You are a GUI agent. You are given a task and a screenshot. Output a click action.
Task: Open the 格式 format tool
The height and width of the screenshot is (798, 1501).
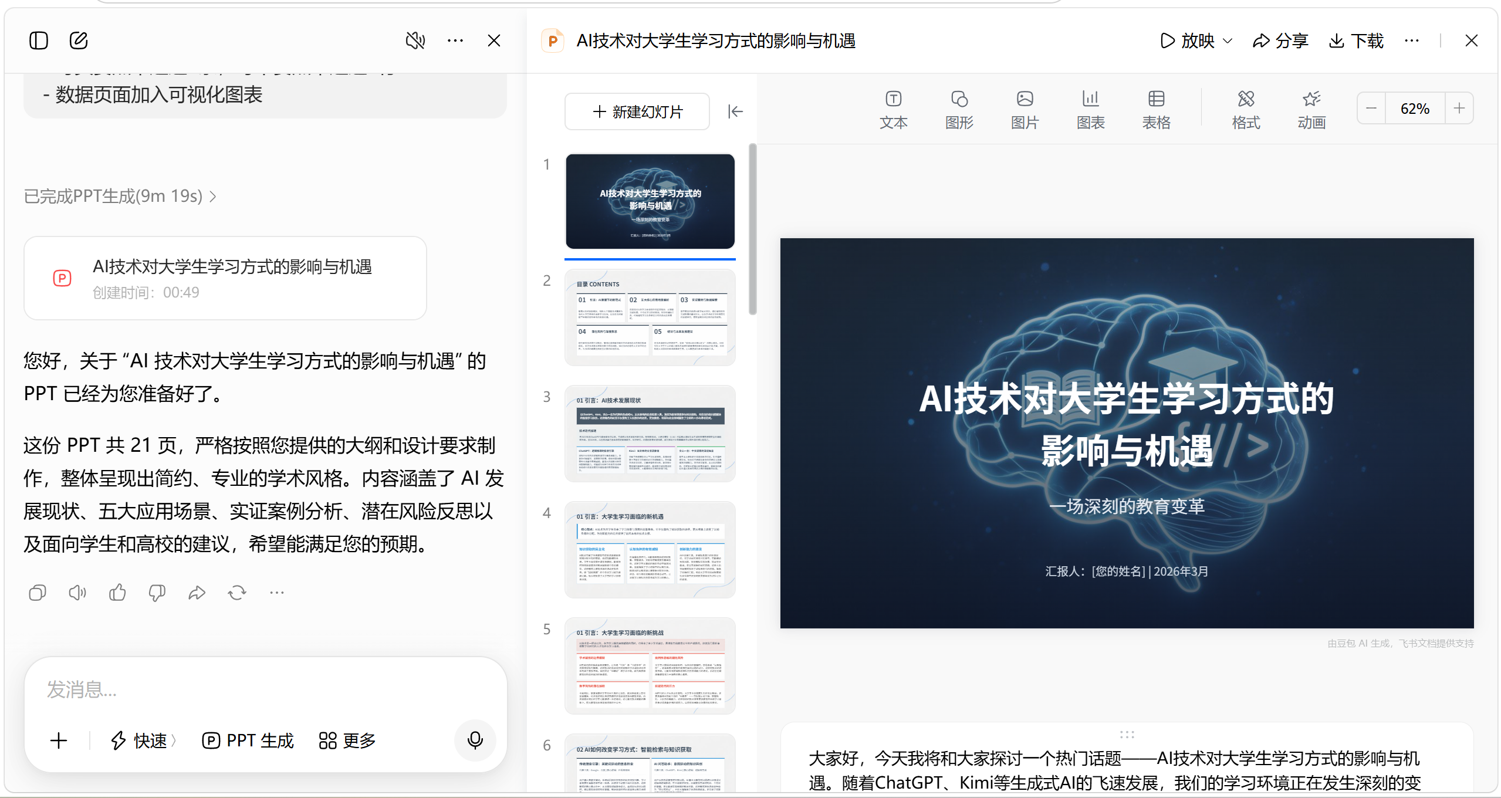[1246, 110]
